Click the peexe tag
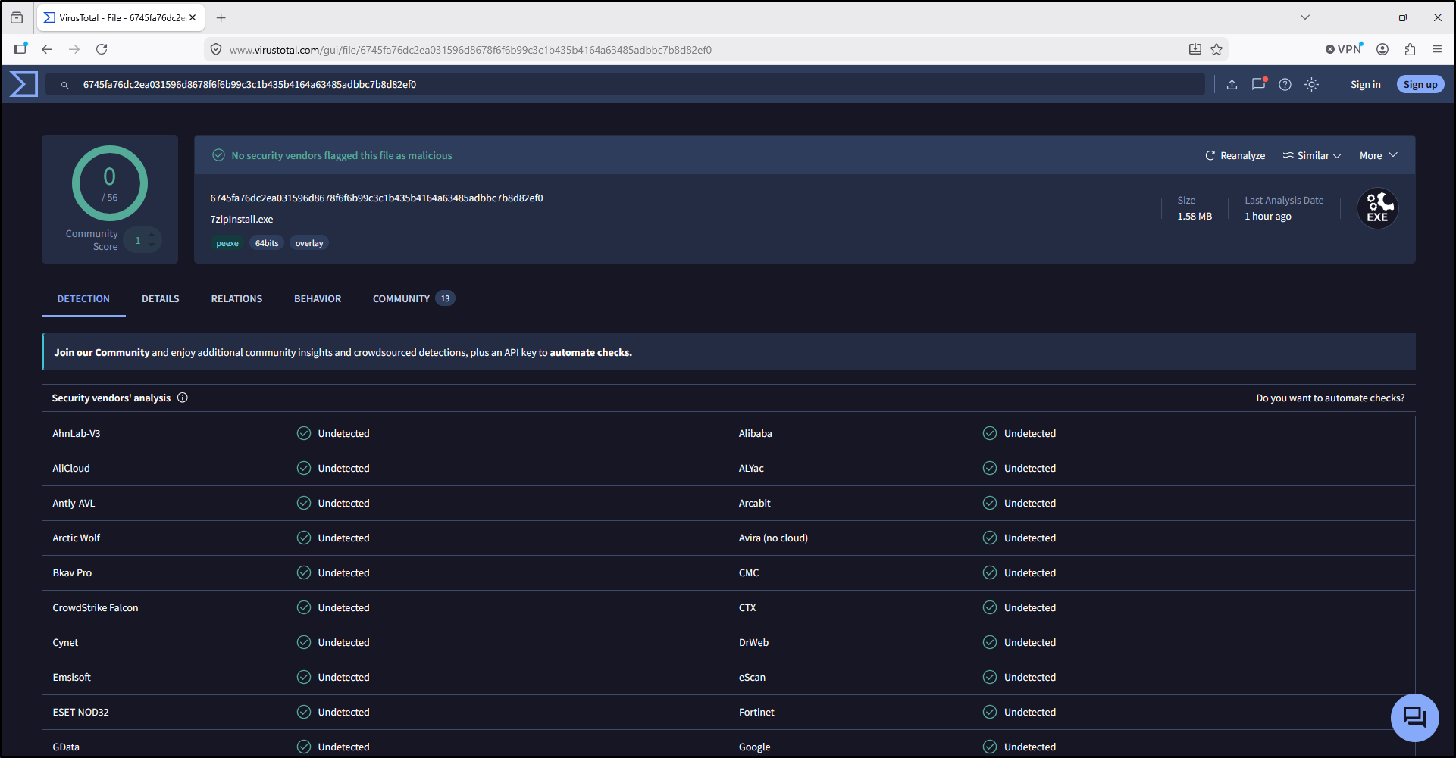 click(227, 243)
